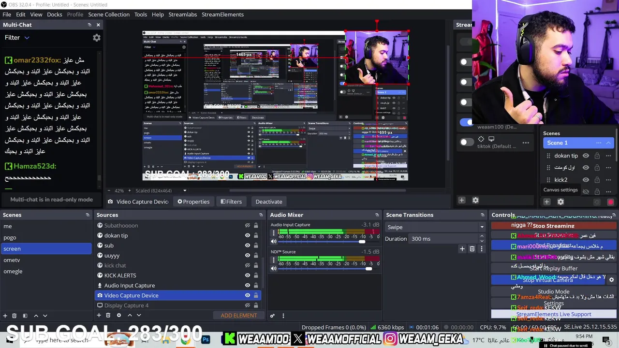Viewport: 619px width, 348px height.
Task: Mute Audio Input Capture speaker icon
Action: (274, 241)
